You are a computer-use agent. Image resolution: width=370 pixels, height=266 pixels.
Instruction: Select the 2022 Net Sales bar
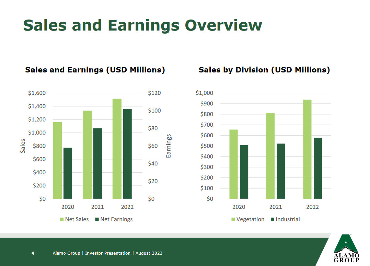117,148
